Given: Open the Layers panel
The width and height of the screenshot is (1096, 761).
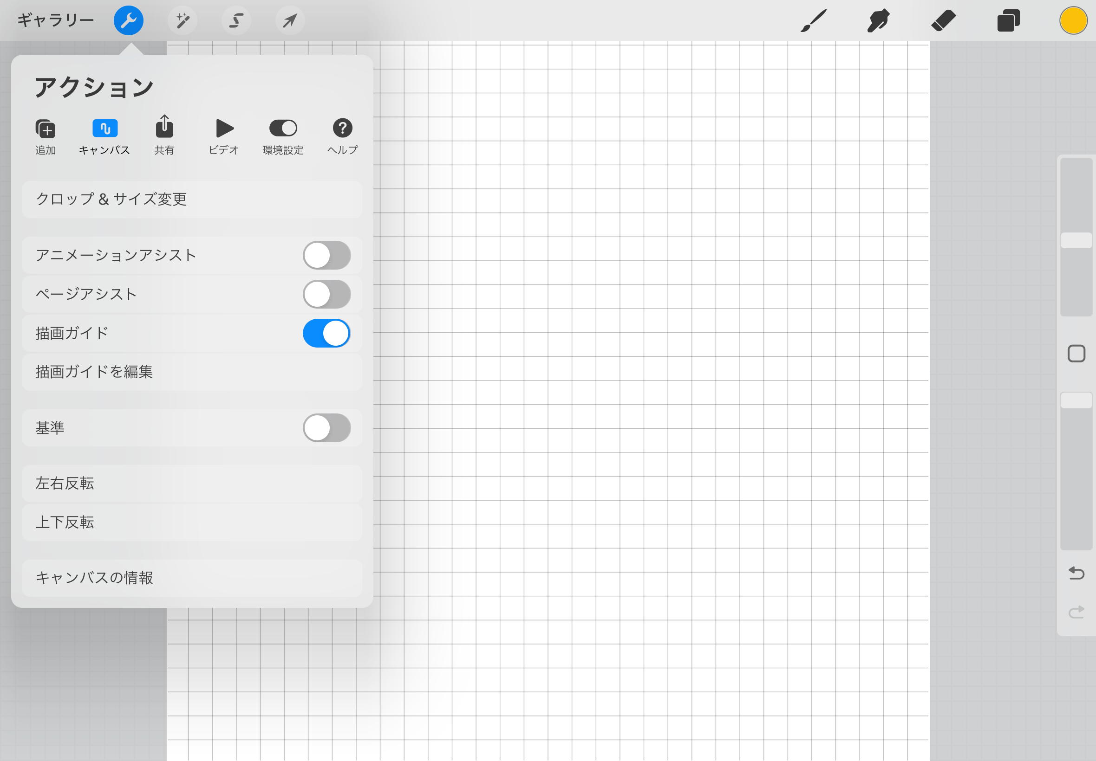Looking at the screenshot, I should [x=1008, y=20].
